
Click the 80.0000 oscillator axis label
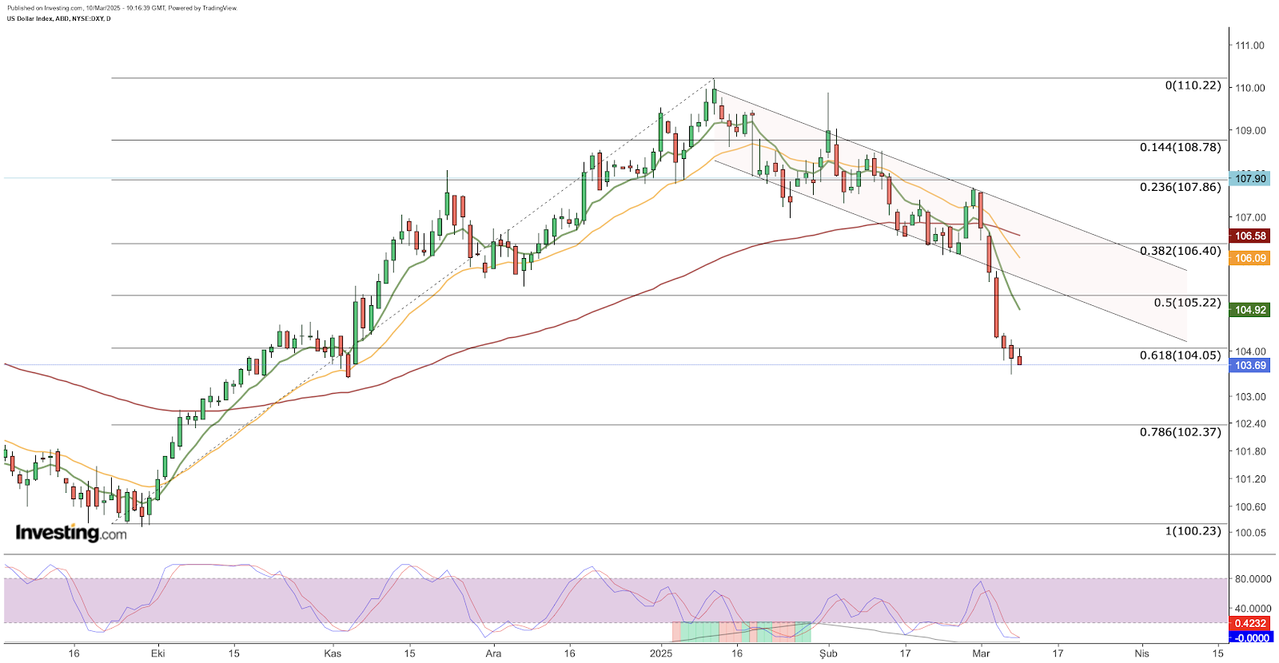pyautogui.click(x=1253, y=579)
